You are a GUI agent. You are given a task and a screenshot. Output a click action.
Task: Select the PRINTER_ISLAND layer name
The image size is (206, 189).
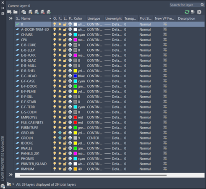pos(34,164)
